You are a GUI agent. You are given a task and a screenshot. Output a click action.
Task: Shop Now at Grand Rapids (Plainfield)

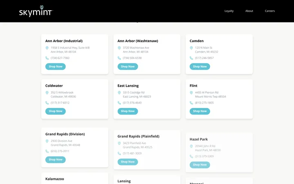(x=128, y=162)
